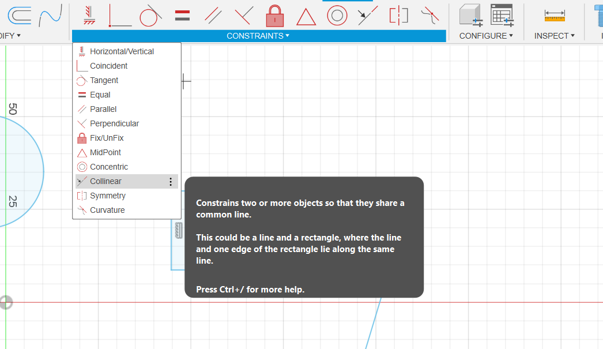Click the Concentric constraint toolbar icon
603x349 pixels.
coord(337,16)
